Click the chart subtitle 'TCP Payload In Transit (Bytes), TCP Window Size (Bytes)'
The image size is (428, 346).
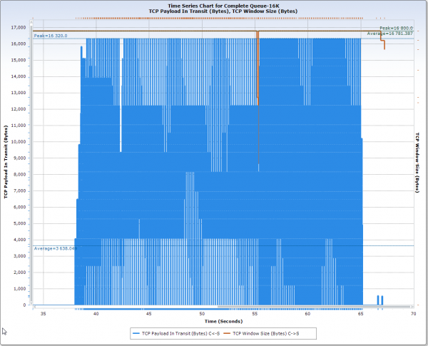223,11
